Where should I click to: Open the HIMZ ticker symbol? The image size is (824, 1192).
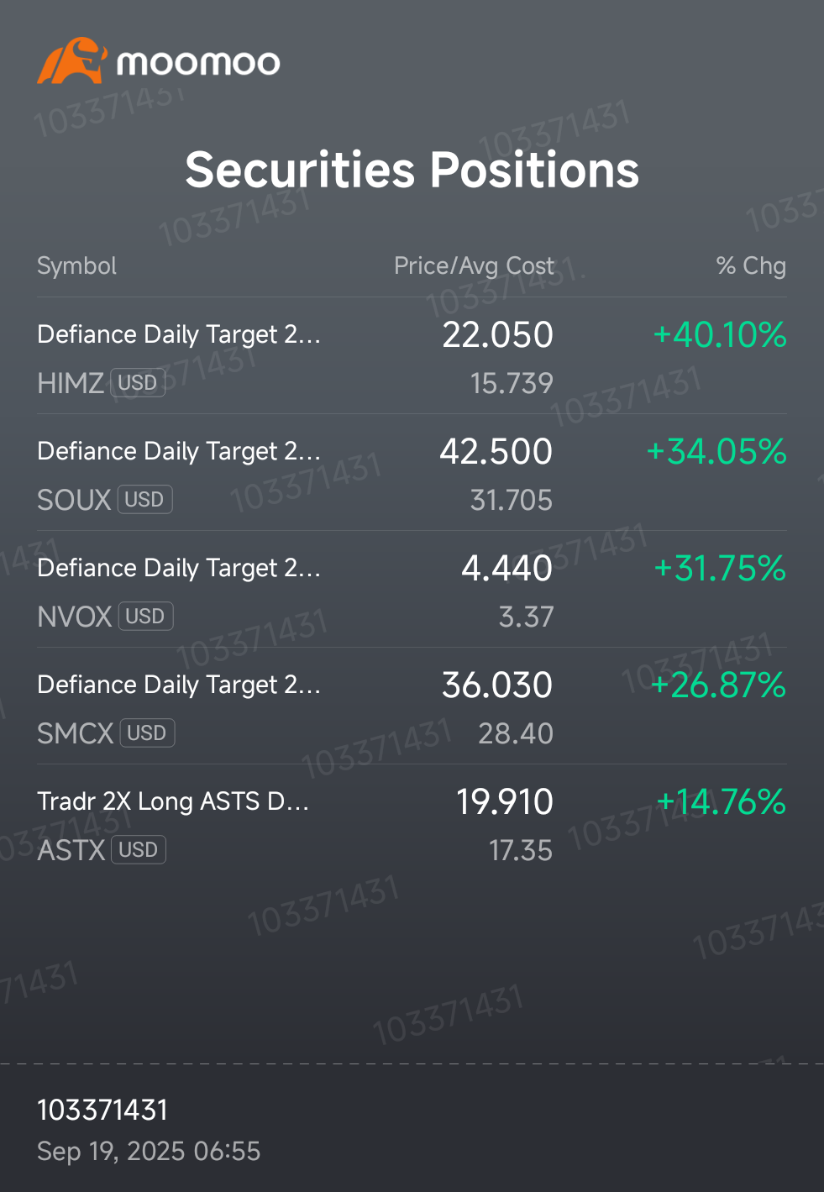[71, 383]
